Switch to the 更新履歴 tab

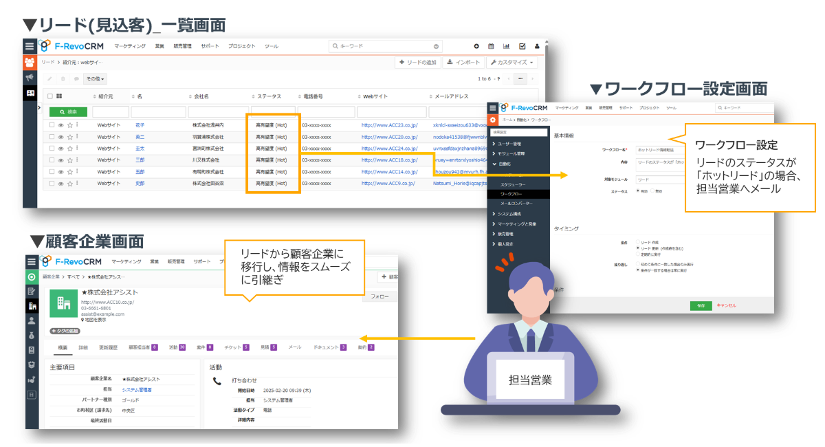point(108,347)
